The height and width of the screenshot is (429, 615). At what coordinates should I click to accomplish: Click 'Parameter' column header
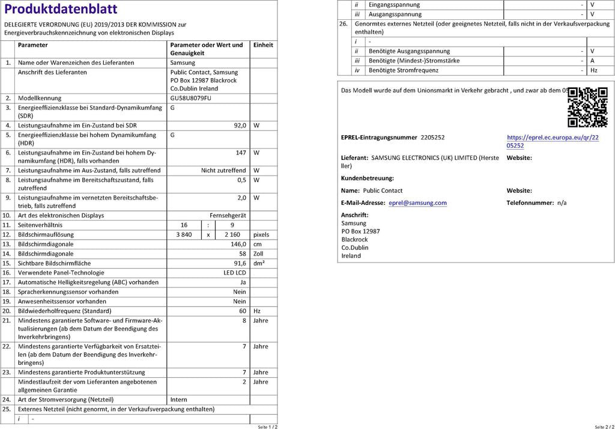coord(32,45)
